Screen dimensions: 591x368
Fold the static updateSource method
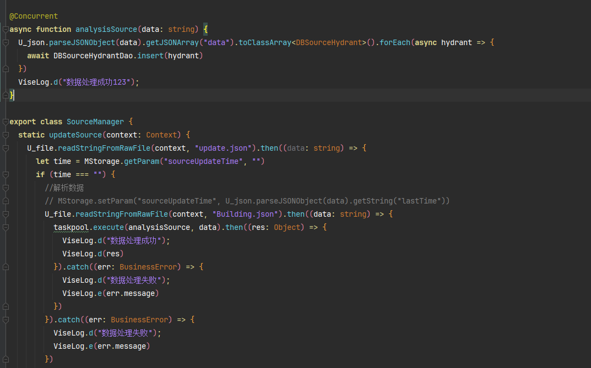[6, 135]
